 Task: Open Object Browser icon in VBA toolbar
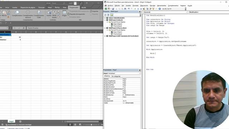[153, 9]
